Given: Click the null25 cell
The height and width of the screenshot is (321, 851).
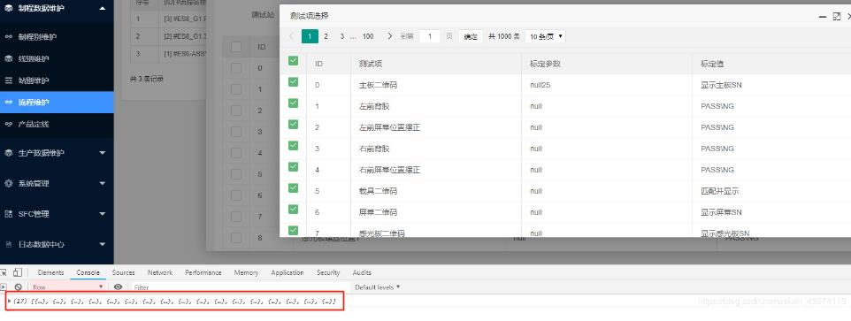Looking at the screenshot, I should coord(540,85).
